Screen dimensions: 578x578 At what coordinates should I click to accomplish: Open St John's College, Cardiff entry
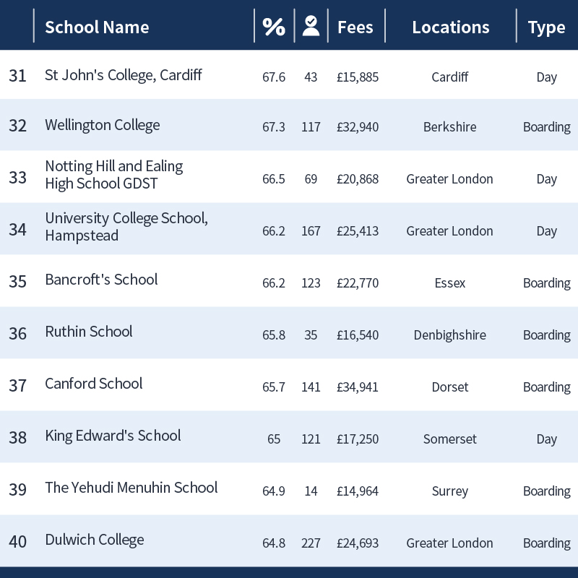tap(124, 75)
